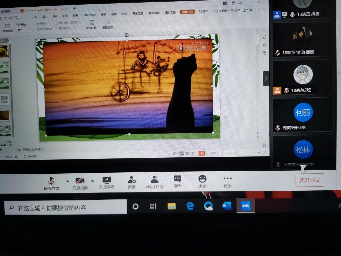341x256 pixels.
Task: Open the 单击 start-mode dropdown
Action: [x=24, y=30]
